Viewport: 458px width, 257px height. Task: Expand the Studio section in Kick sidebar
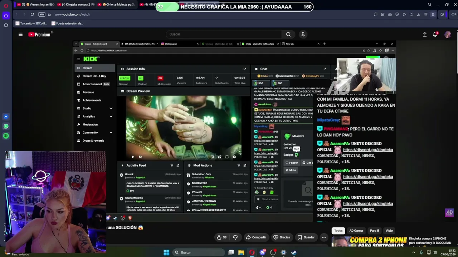point(95,108)
